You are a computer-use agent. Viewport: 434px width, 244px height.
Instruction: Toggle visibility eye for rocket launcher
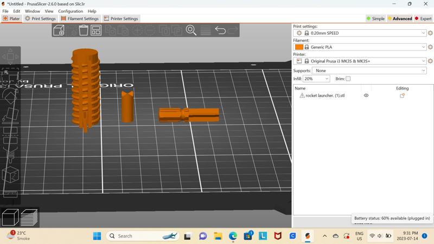pos(366,95)
